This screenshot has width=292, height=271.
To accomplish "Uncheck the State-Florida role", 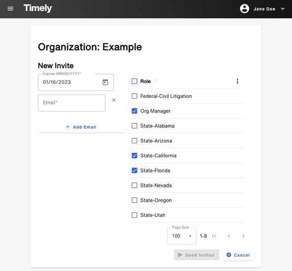I will (x=134, y=170).
